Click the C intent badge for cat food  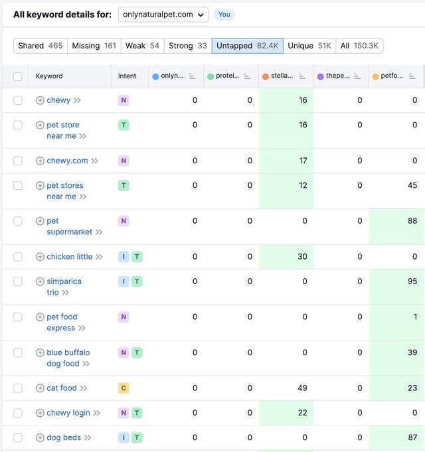(124, 388)
